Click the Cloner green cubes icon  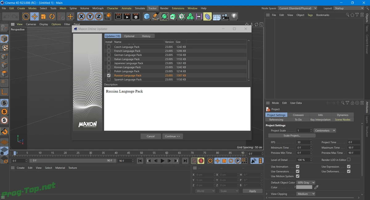click(191, 16)
